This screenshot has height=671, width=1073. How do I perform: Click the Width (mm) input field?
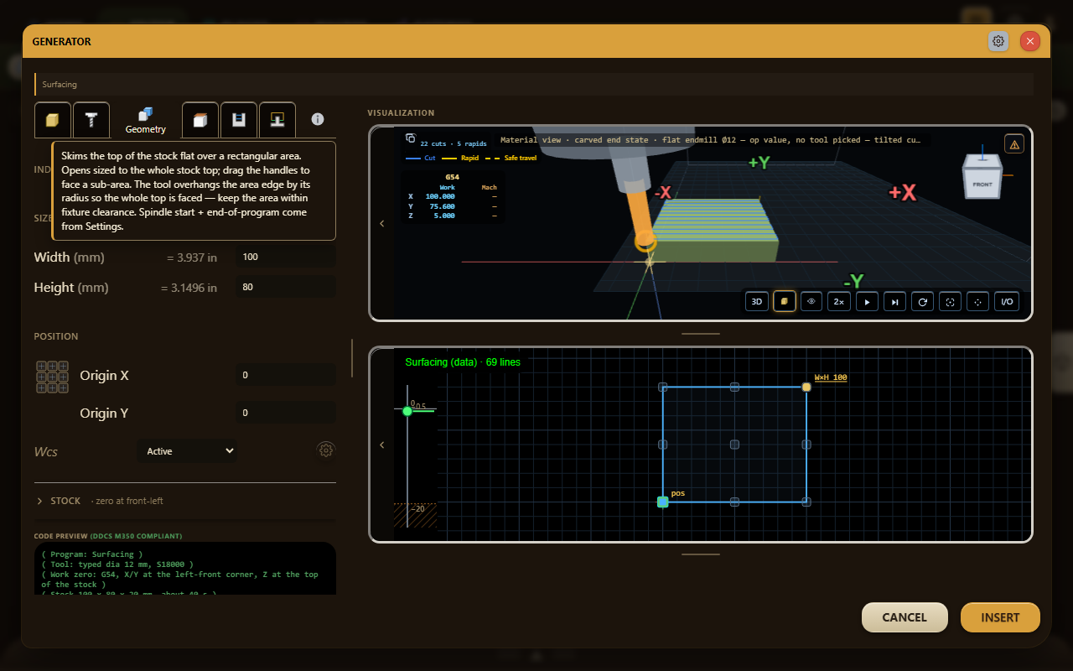(x=287, y=257)
